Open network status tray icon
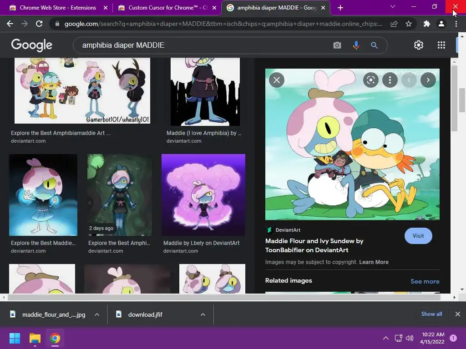 pyautogui.click(x=398, y=338)
